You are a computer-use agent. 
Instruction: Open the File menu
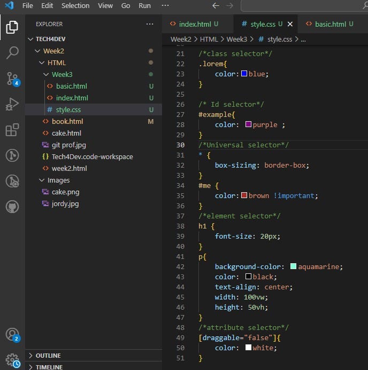tap(27, 5)
